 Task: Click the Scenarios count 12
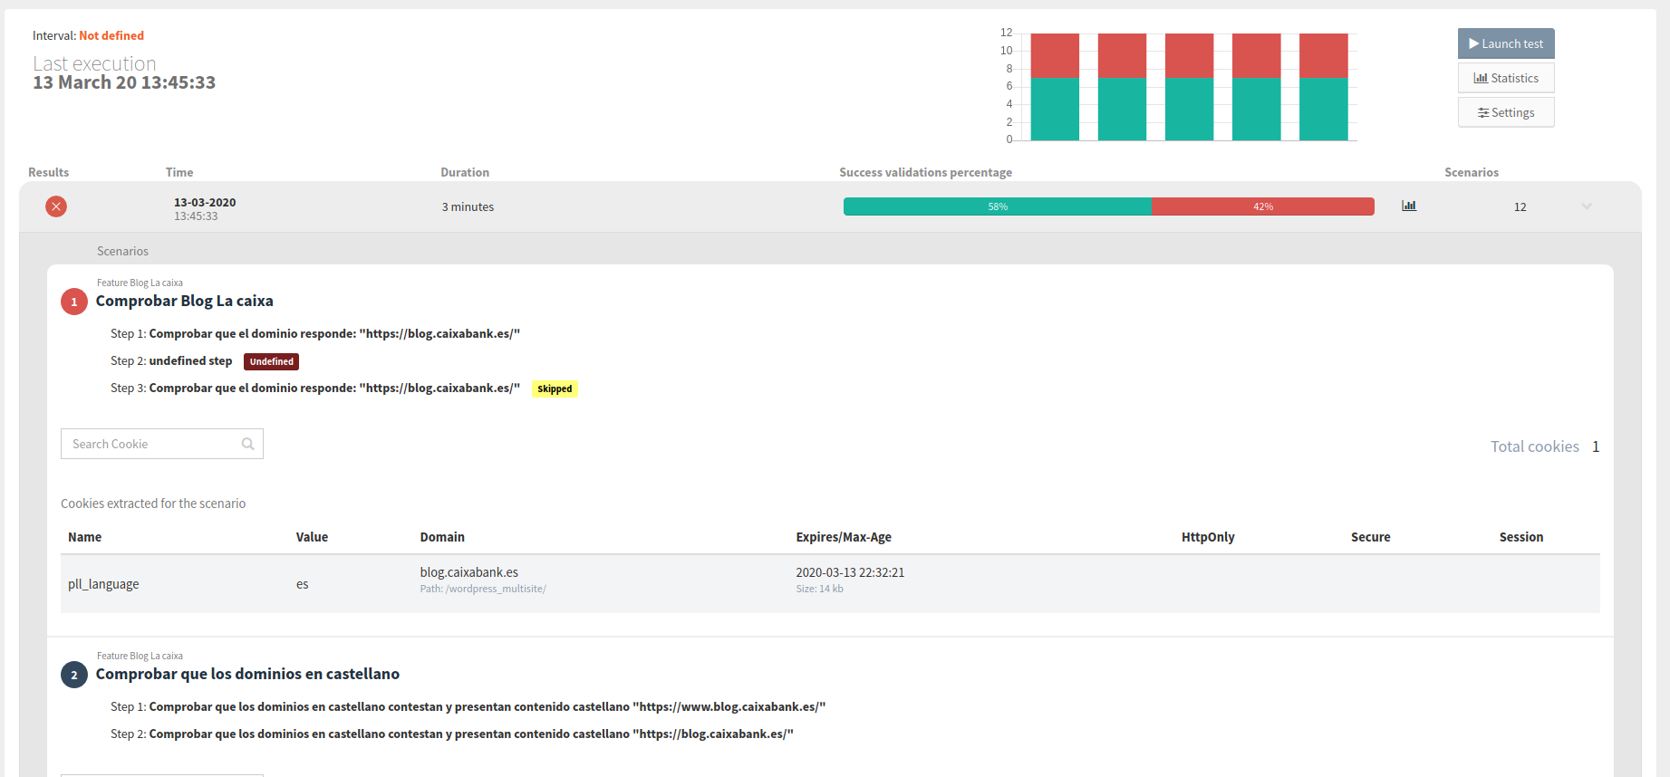pyautogui.click(x=1520, y=206)
